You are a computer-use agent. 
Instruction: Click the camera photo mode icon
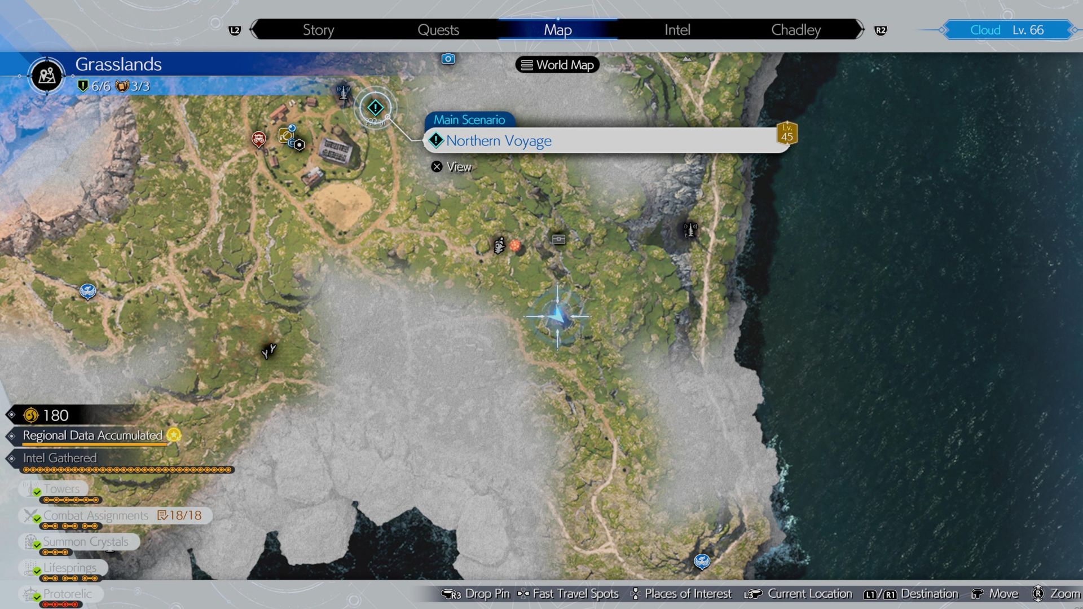pos(448,59)
